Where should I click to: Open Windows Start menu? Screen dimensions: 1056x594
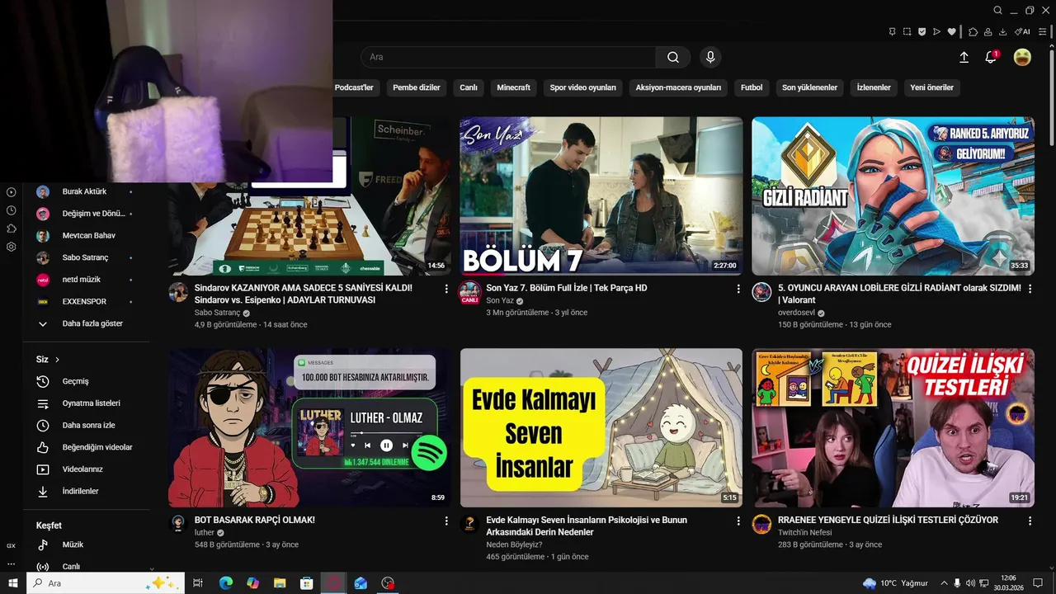[x=13, y=583]
